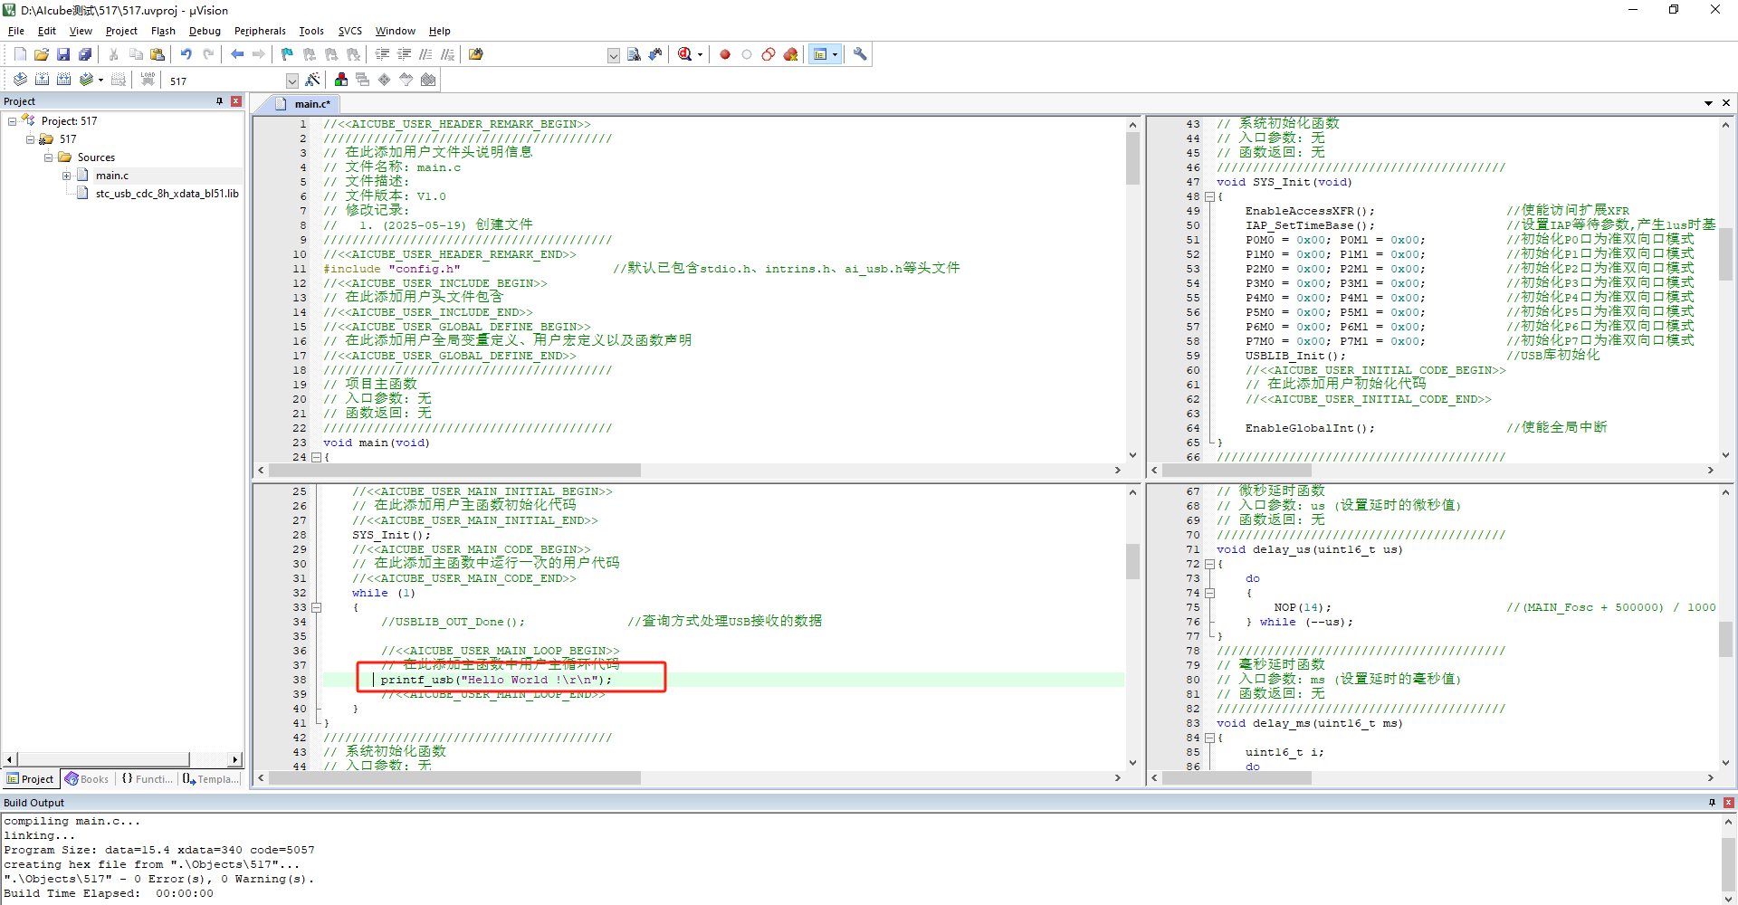Image resolution: width=1738 pixels, height=905 pixels.
Task: Start the debug session icon
Action: [x=684, y=54]
